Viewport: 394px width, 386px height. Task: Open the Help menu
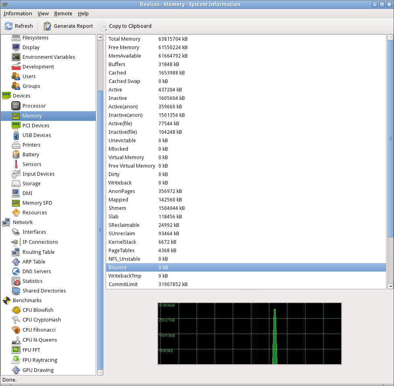pyautogui.click(x=83, y=14)
